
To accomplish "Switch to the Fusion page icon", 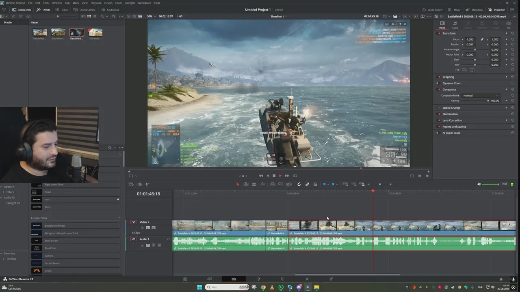I will click(x=258, y=279).
